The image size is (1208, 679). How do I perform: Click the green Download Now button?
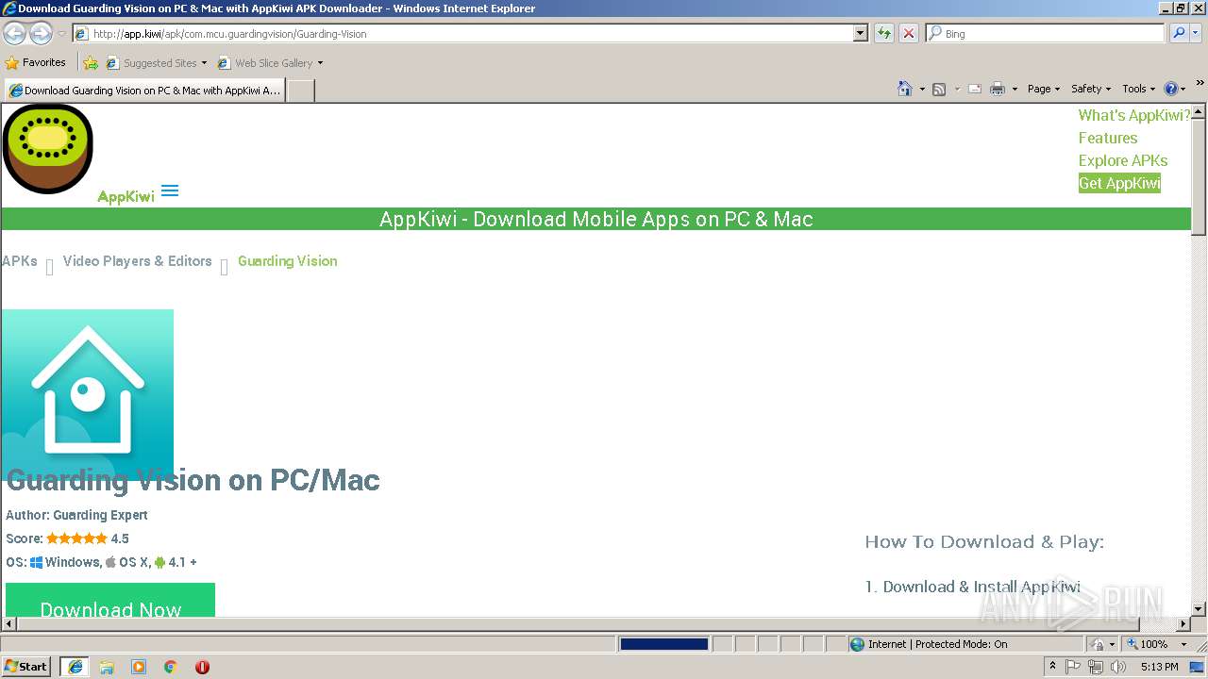click(x=110, y=600)
